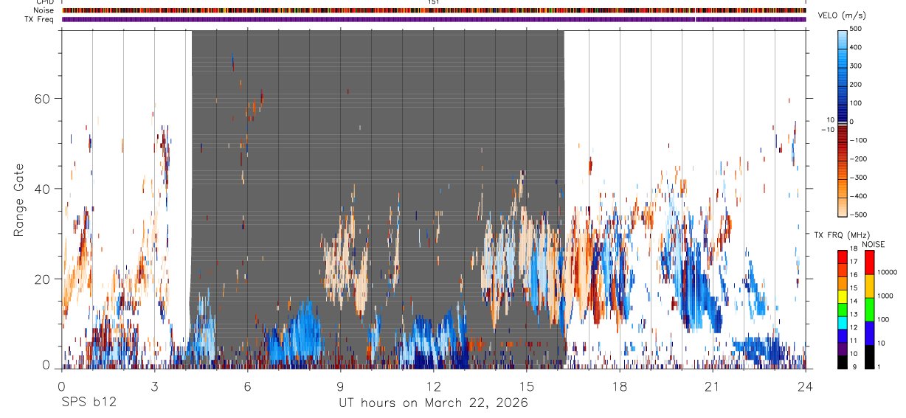Click the '3' hour tick on time axis

(x=155, y=386)
